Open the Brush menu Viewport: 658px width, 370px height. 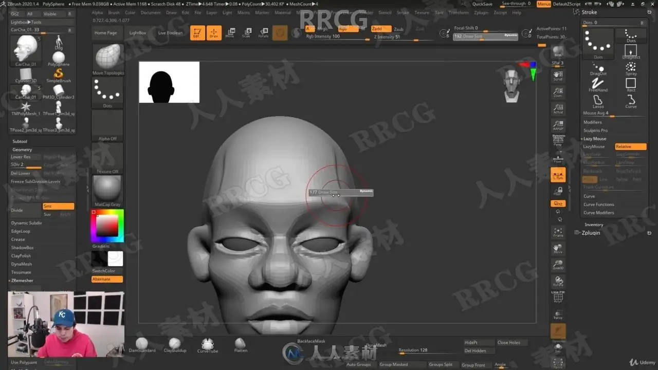pyautogui.click(x=114, y=12)
